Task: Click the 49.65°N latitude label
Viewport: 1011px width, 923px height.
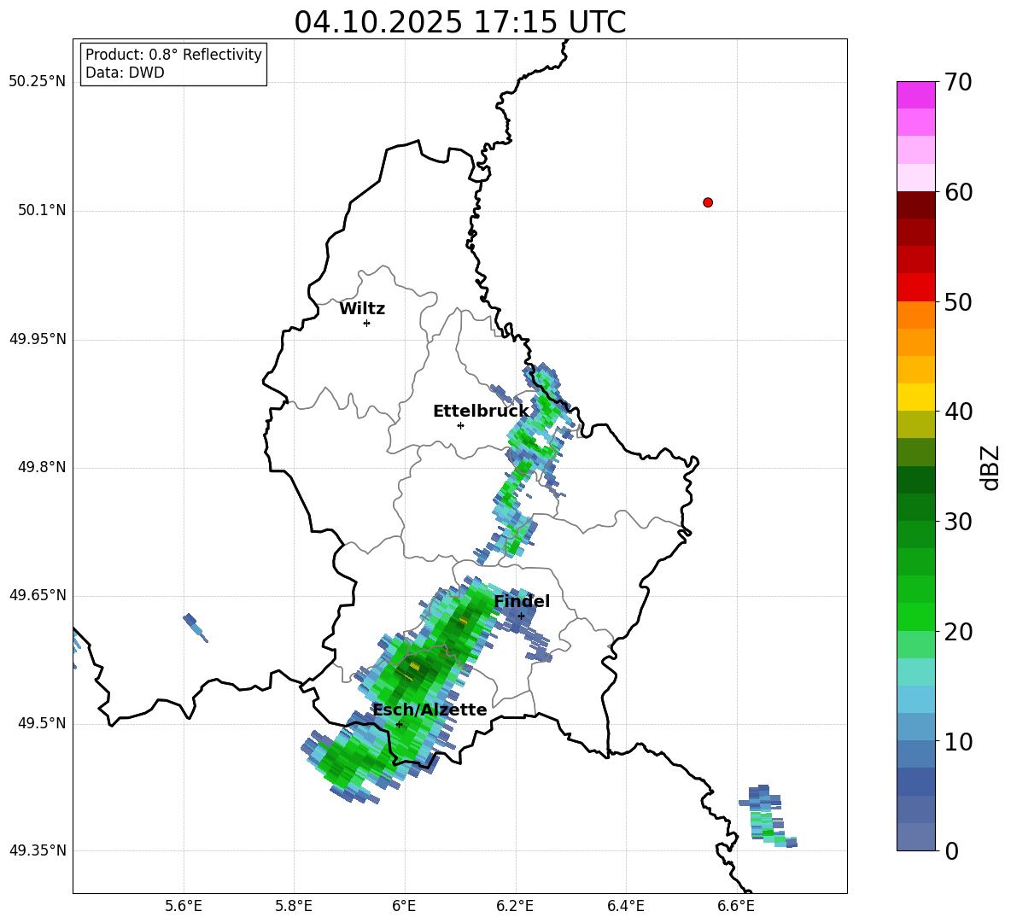Action: (38, 595)
